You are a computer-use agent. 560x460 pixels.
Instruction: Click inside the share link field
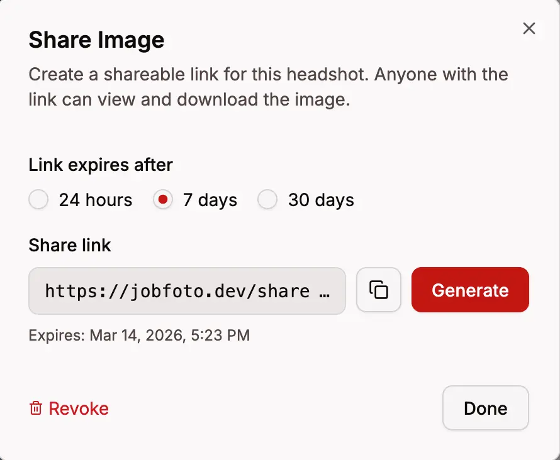(186, 290)
